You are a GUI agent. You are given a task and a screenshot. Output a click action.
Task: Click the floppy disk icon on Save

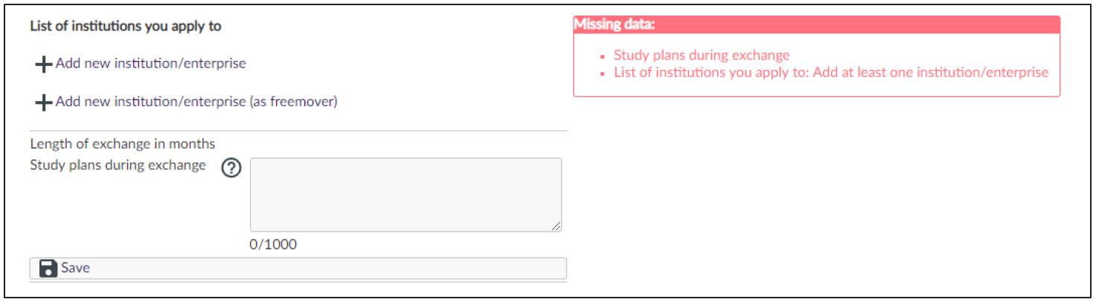48,268
